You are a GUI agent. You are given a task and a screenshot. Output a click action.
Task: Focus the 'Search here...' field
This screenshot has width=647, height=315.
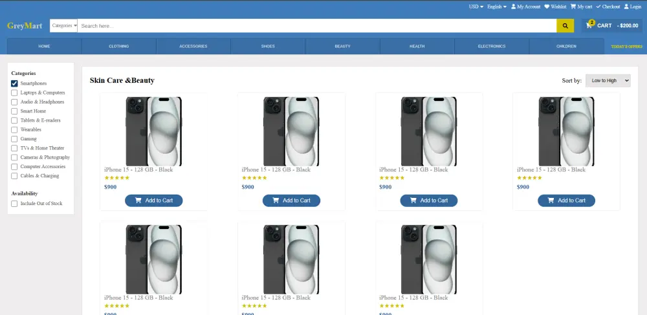317,26
